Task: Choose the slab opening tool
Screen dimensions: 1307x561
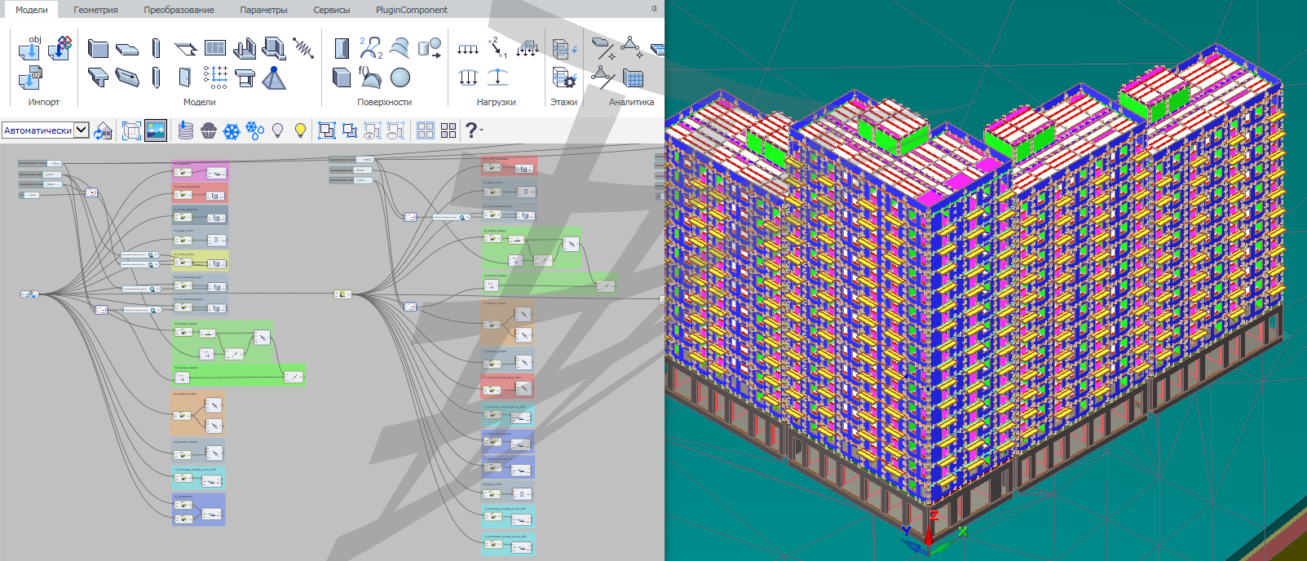Action: pyautogui.click(x=186, y=49)
